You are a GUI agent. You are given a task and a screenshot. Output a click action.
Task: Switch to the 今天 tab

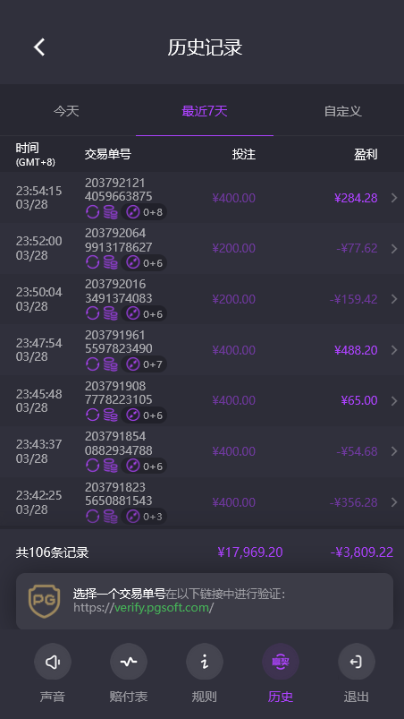click(67, 111)
